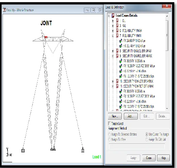The height and width of the screenshot is (168, 177).
Task: Click nodal load icon FX 18.26 under case 9
Action: point(121,66)
